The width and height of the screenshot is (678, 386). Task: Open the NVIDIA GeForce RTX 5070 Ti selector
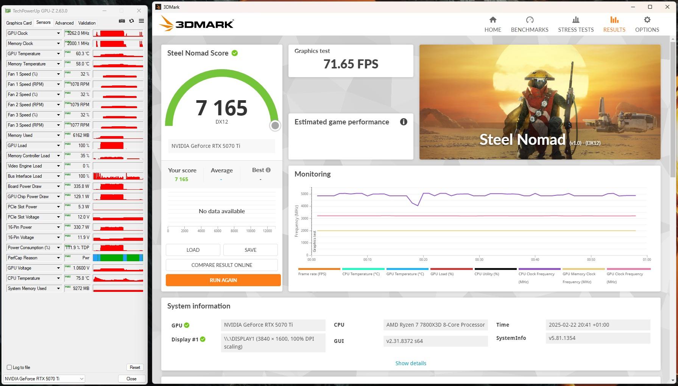tap(44, 378)
